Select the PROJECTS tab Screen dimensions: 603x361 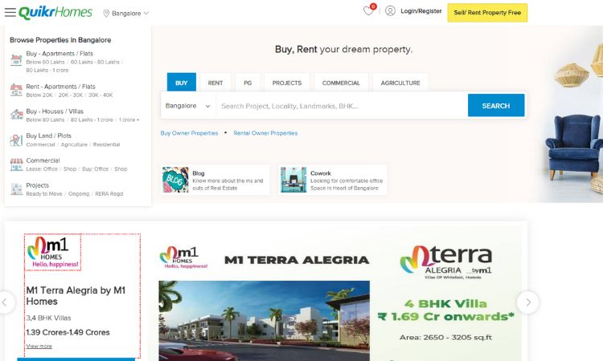tap(287, 83)
